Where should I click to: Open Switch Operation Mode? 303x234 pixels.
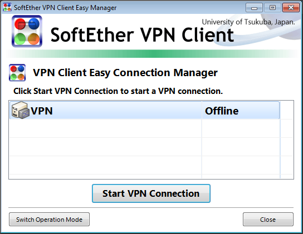[x=49, y=220]
